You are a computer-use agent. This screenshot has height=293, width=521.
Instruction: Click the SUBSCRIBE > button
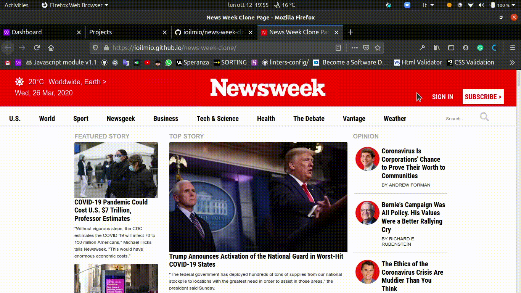[483, 97]
